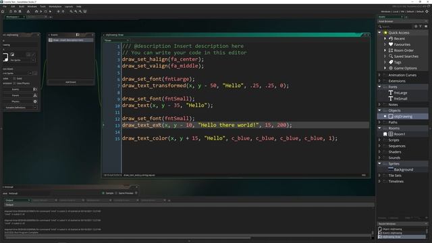The image size is (432, 243).
Task: Select the objDrawing object in Asset Browser
Action: click(403, 116)
